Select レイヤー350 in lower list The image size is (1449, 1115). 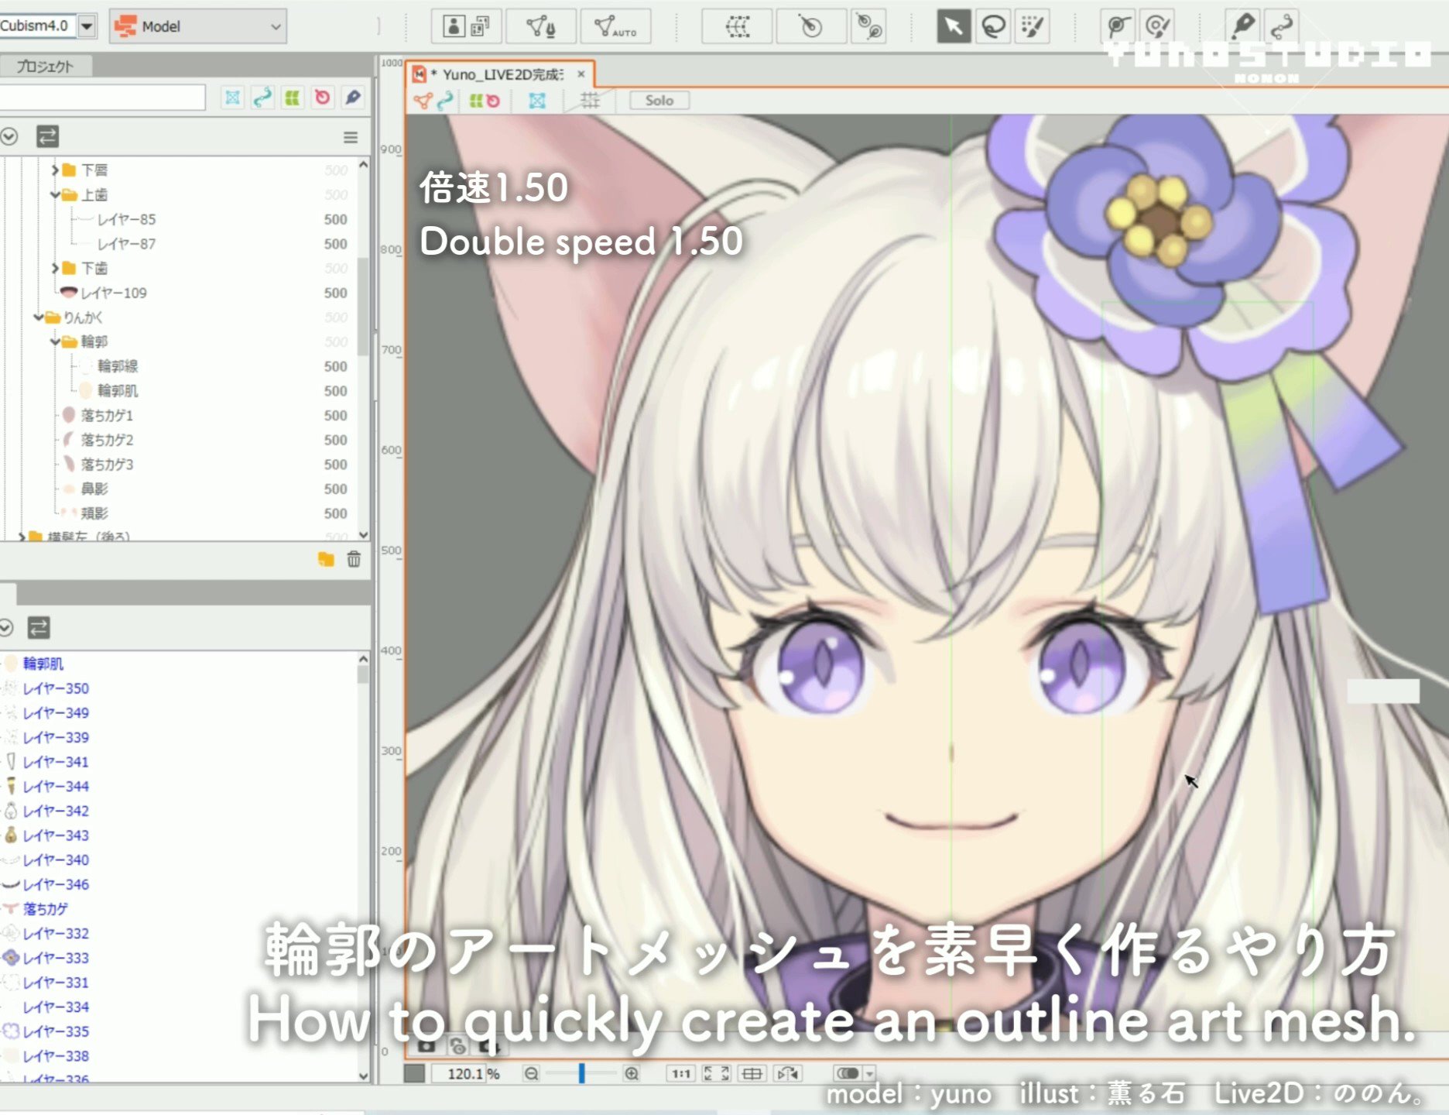pos(56,688)
